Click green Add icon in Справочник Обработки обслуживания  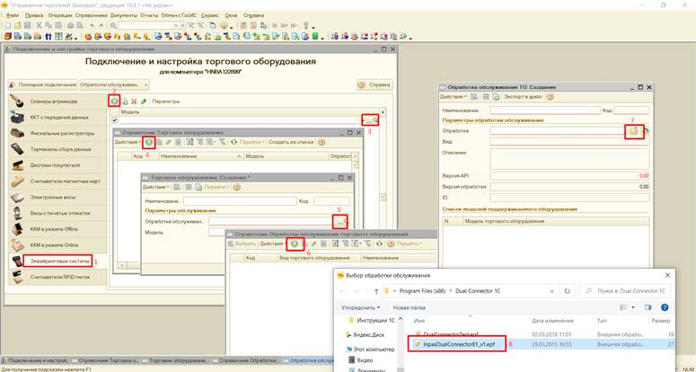[x=295, y=244]
